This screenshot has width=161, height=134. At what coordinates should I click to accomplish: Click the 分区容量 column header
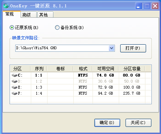132,69
